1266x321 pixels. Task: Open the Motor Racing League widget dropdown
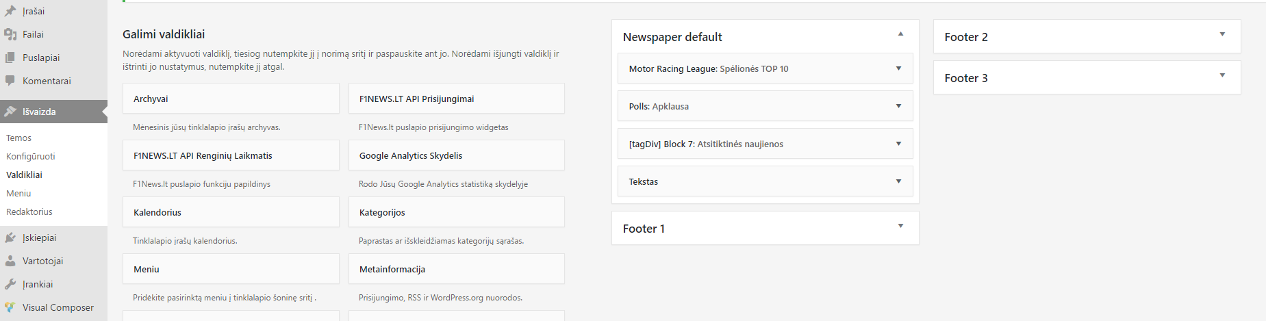point(898,68)
